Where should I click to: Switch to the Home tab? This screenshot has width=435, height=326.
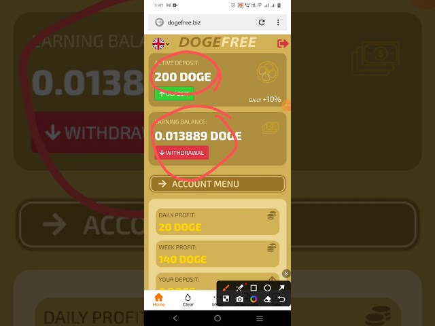click(x=158, y=300)
